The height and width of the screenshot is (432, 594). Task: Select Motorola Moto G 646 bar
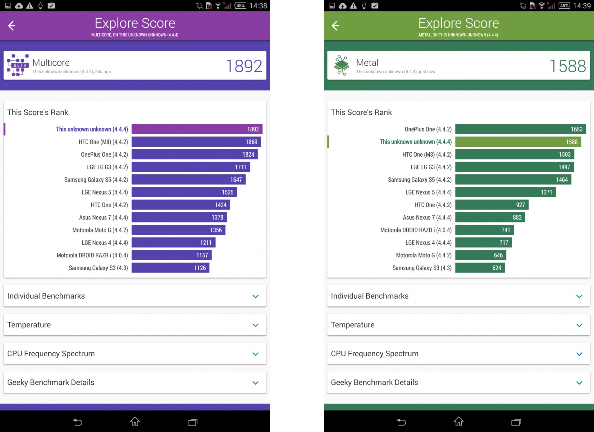point(481,255)
